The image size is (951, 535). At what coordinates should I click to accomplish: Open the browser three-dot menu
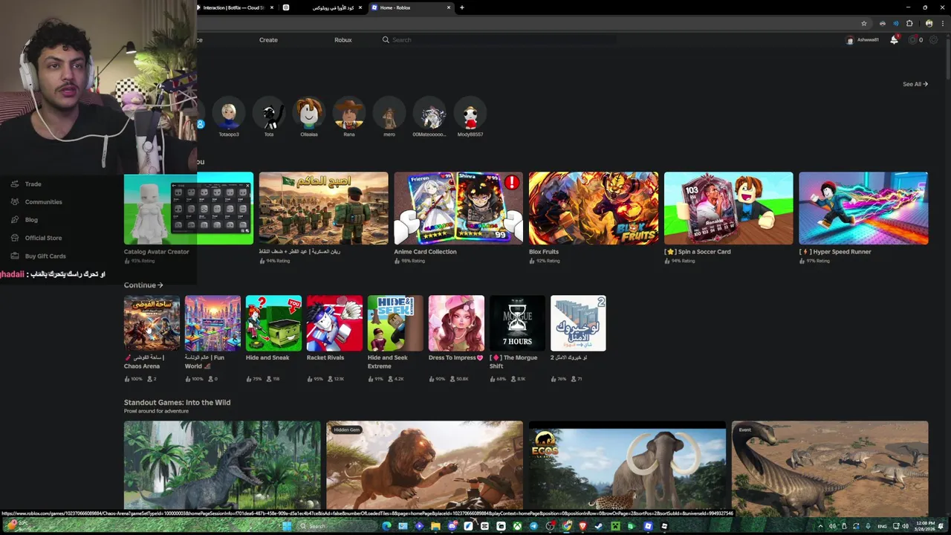click(x=941, y=23)
